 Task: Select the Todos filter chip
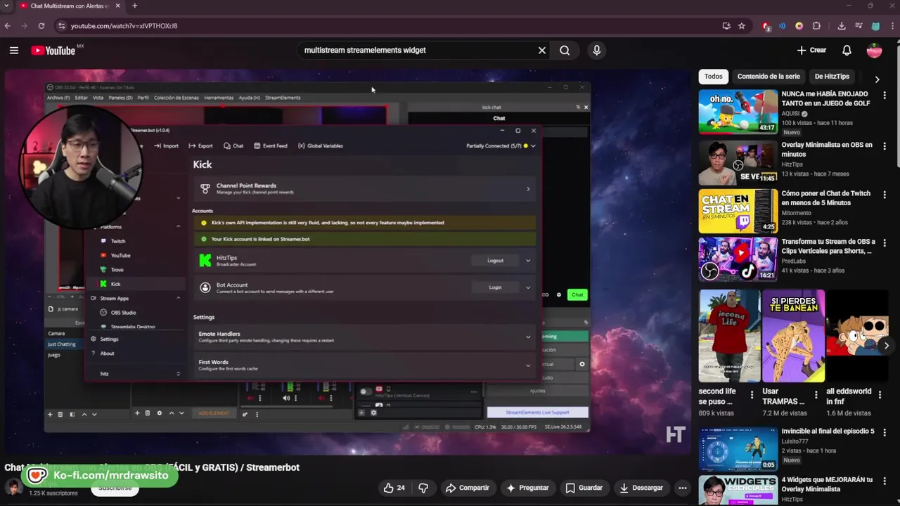(714, 77)
